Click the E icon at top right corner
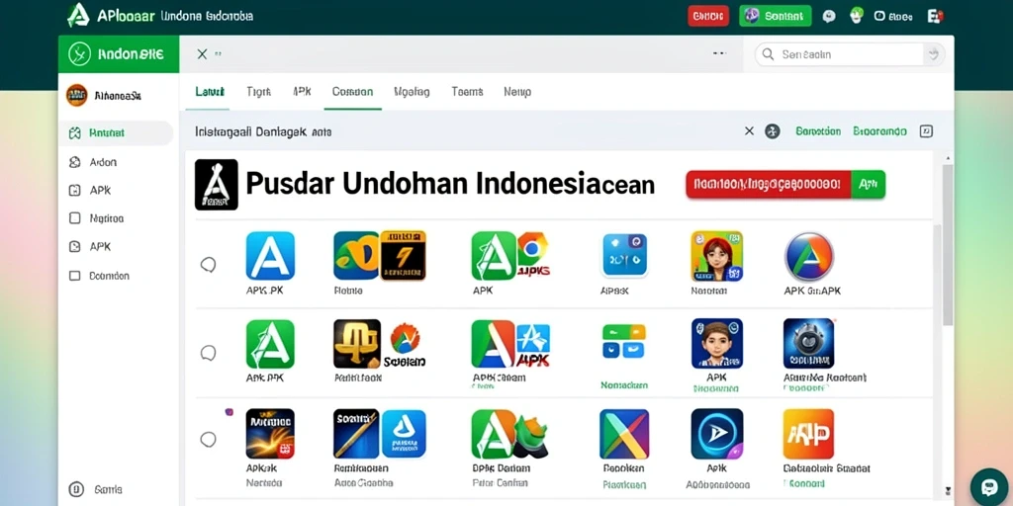This screenshot has width=1013, height=506. [935, 16]
